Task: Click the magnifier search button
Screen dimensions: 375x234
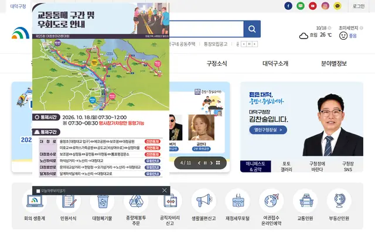Action: [252, 29]
